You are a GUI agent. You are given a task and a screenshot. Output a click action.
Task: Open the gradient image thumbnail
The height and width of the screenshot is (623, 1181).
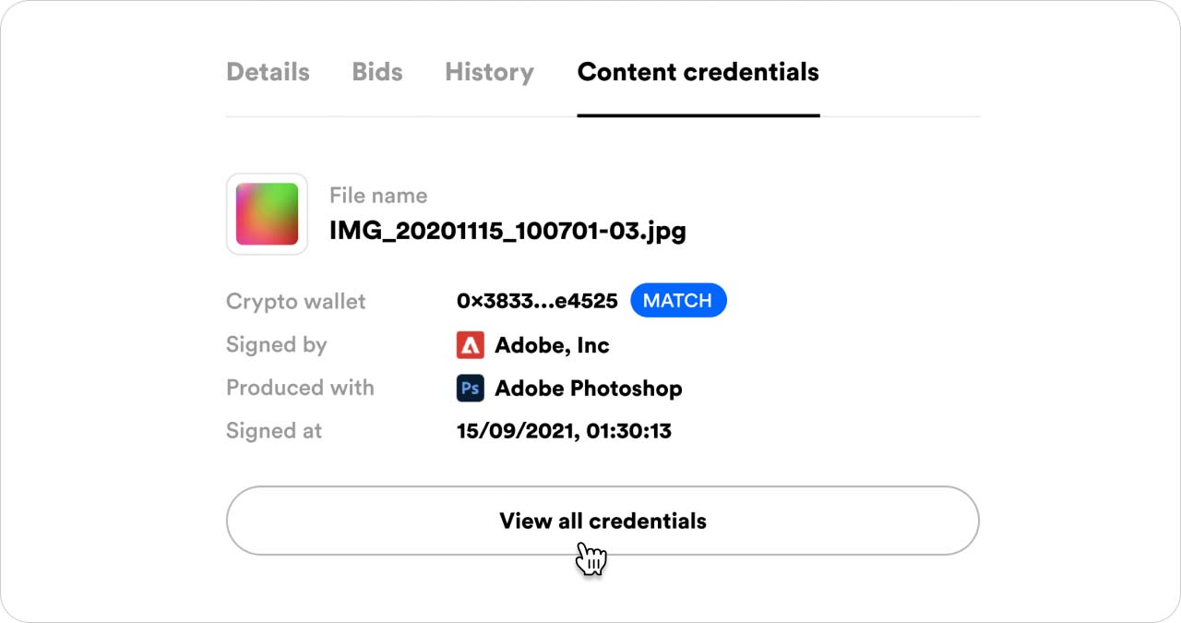click(267, 214)
